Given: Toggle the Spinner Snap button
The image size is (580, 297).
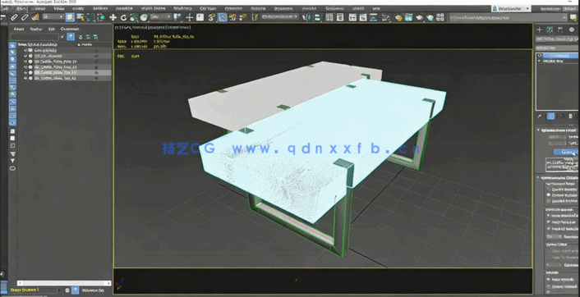Looking at the screenshot, I should [243, 17].
